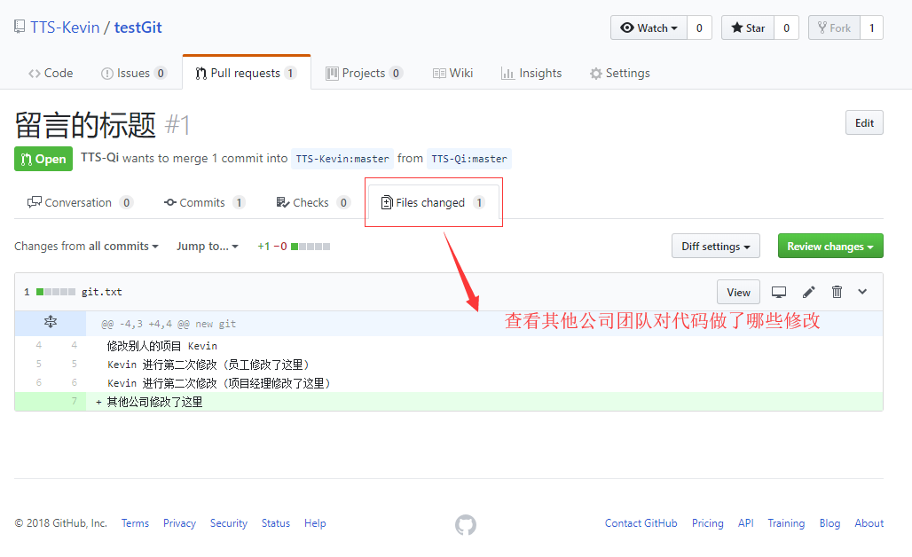
Task: Click the watchers count 0
Action: point(699,27)
